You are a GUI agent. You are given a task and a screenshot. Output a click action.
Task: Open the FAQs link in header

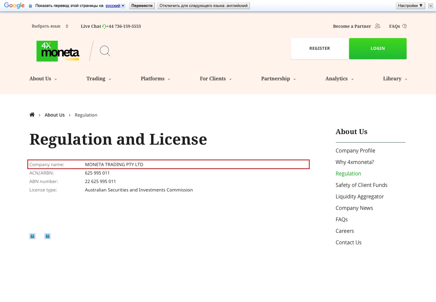395,26
